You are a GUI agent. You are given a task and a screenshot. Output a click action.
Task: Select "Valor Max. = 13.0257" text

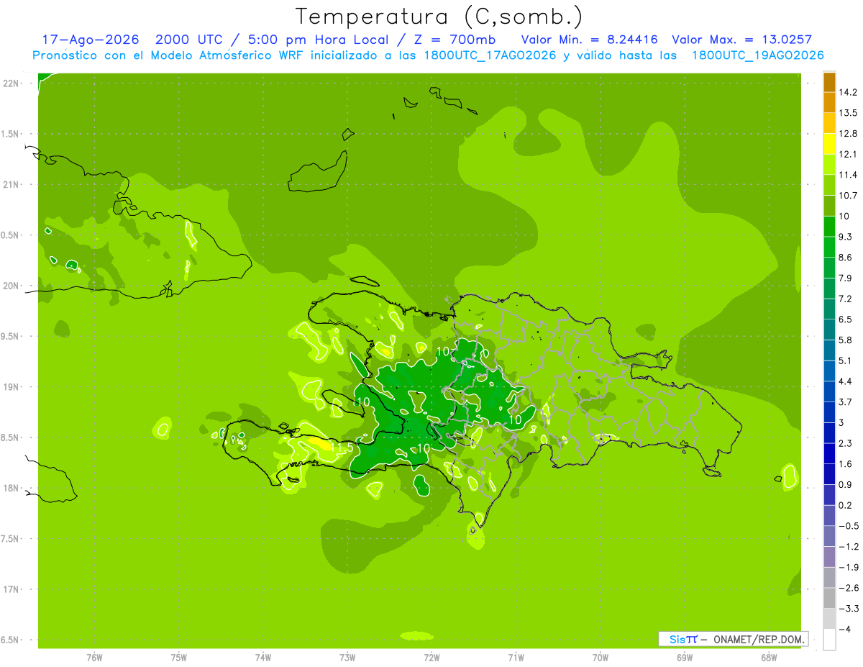[x=741, y=40]
